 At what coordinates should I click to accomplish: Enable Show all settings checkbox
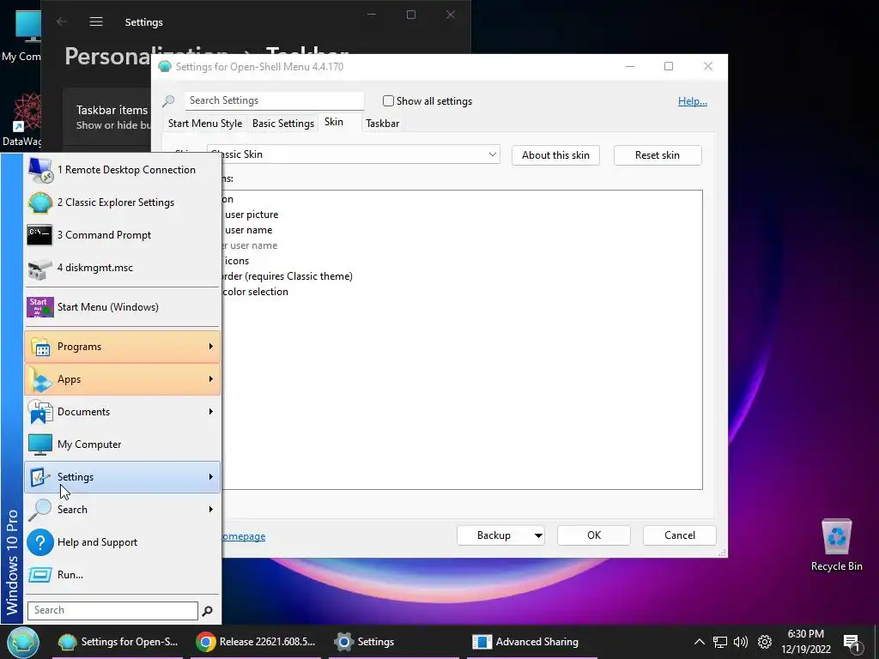coord(388,101)
